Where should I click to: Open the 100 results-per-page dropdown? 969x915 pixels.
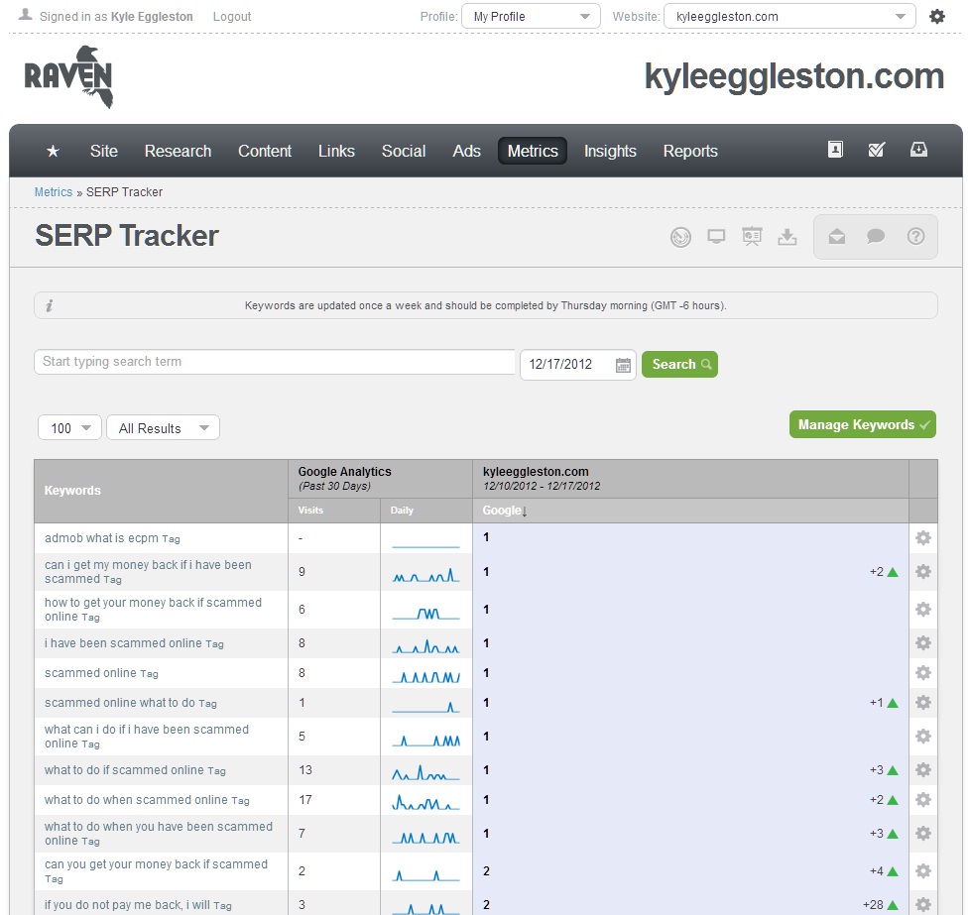[69, 427]
